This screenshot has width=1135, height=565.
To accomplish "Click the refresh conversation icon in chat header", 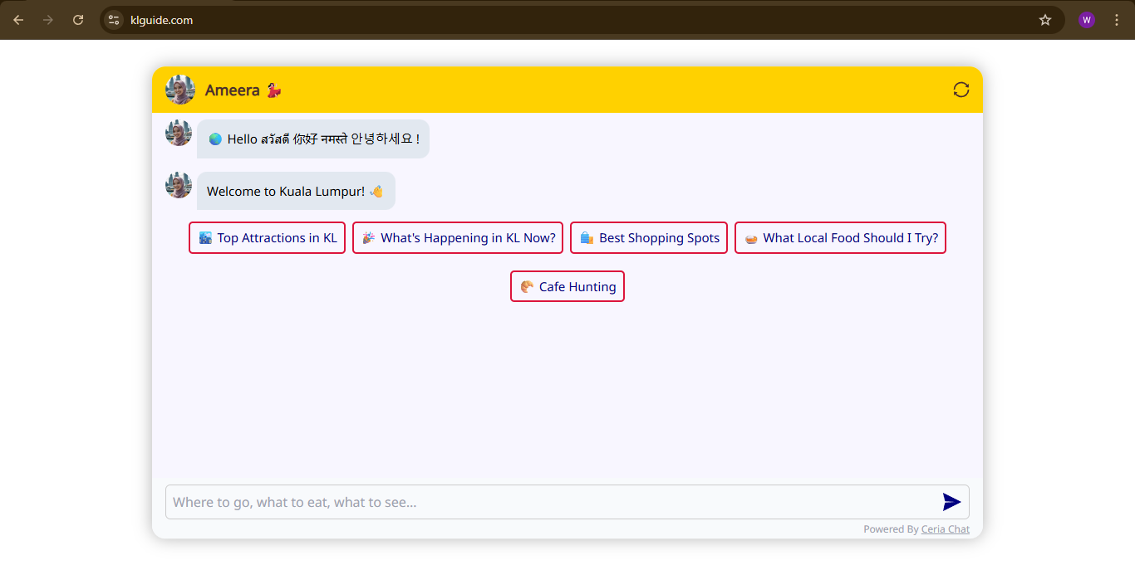I will coord(961,90).
